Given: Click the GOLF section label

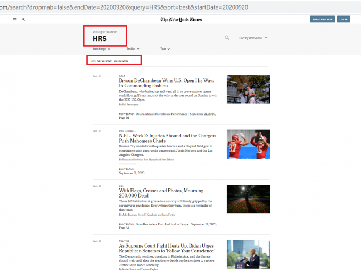Looking at the screenshot, I should point(122,76).
